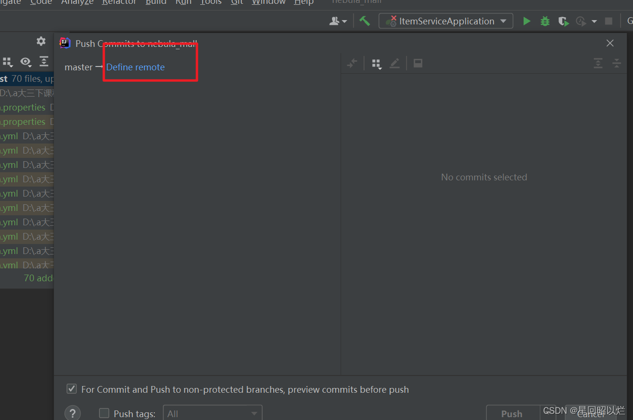This screenshot has height=420, width=633.
Task: Open the Refactor menu
Action: pos(119,2)
